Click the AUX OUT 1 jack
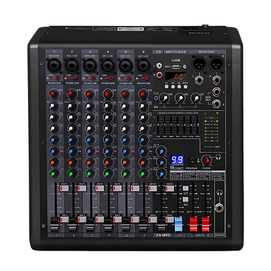 (x=216, y=92)
